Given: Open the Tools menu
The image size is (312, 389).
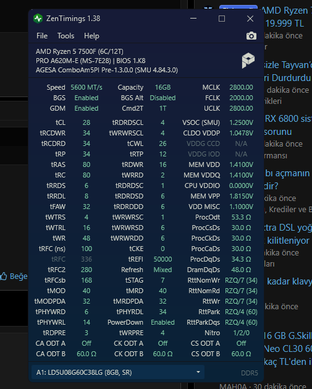Looking at the screenshot, I should 65,36.
